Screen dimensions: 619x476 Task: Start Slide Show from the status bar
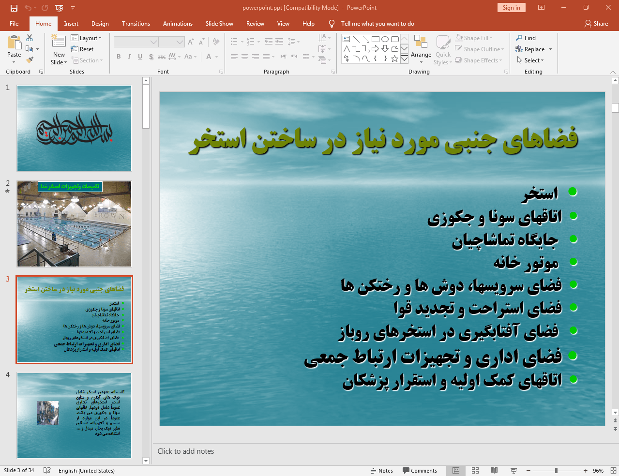point(513,470)
